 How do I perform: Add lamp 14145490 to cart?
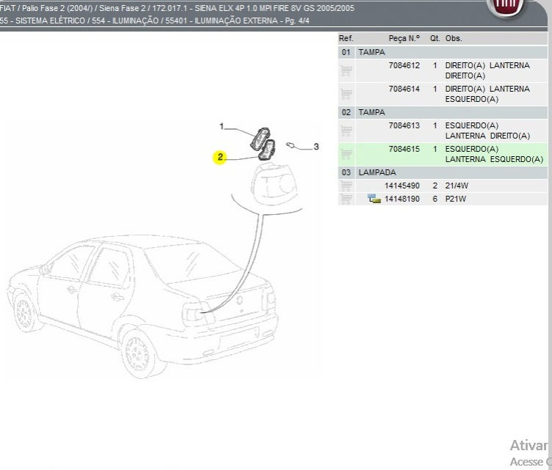346,186
